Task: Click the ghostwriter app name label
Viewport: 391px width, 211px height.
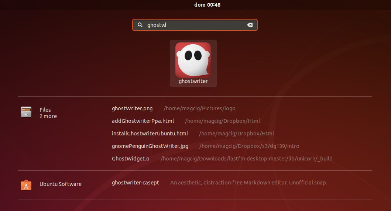Action: 193,81
